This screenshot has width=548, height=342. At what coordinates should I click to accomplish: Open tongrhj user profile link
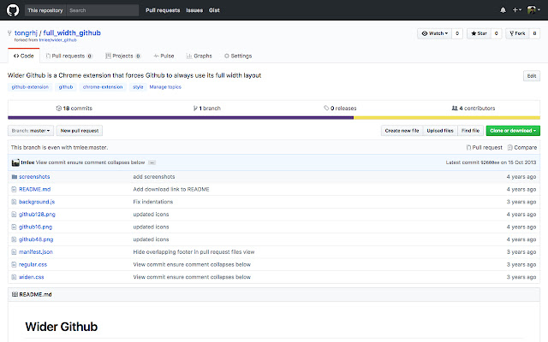click(26, 32)
